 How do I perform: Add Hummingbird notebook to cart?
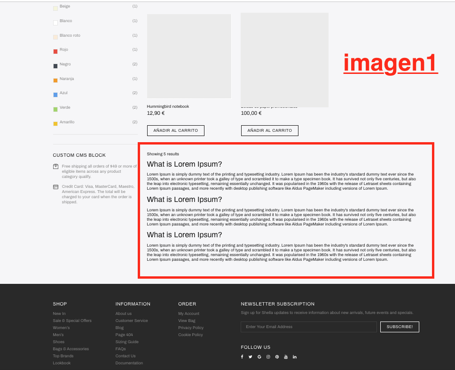175,130
